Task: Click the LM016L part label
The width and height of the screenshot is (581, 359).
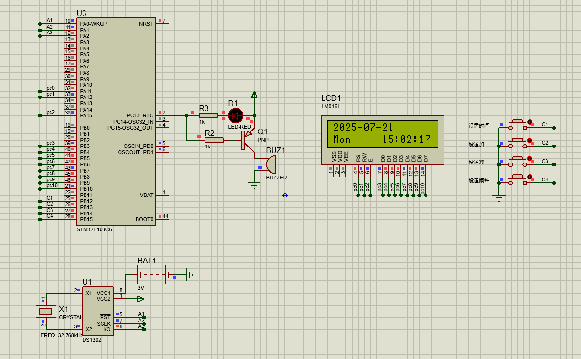Action: pos(330,106)
